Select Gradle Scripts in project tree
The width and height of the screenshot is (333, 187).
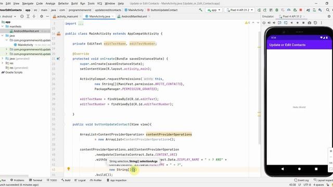click(12, 72)
